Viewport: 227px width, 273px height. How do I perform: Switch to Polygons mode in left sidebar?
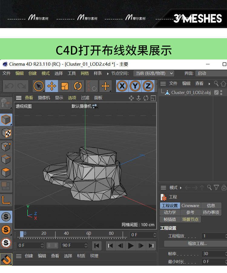[6, 173]
